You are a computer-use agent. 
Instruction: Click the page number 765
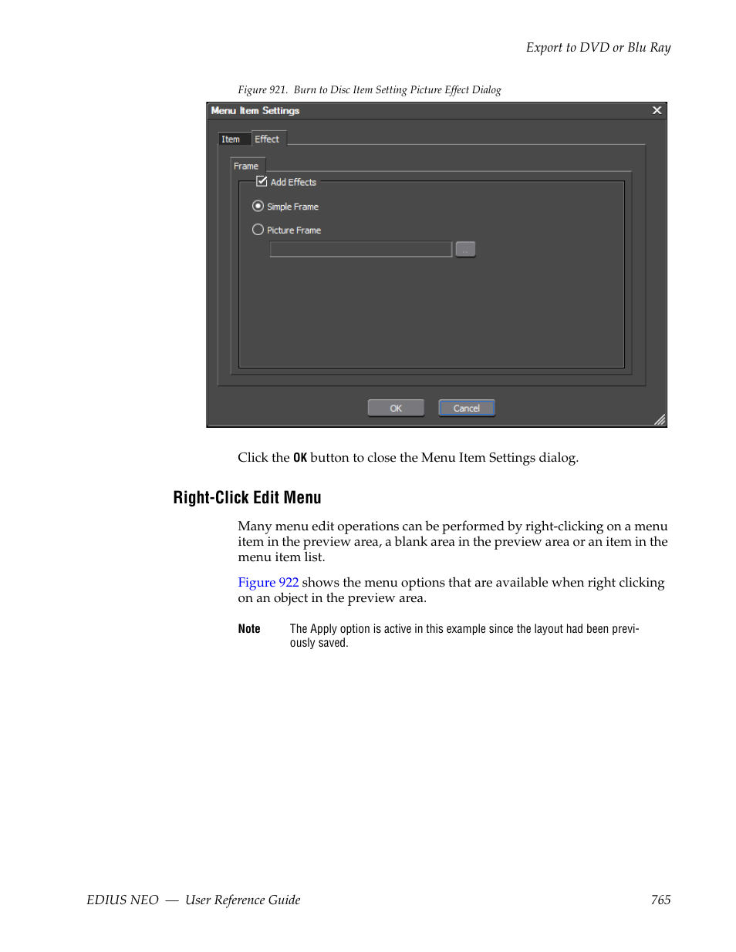660,900
